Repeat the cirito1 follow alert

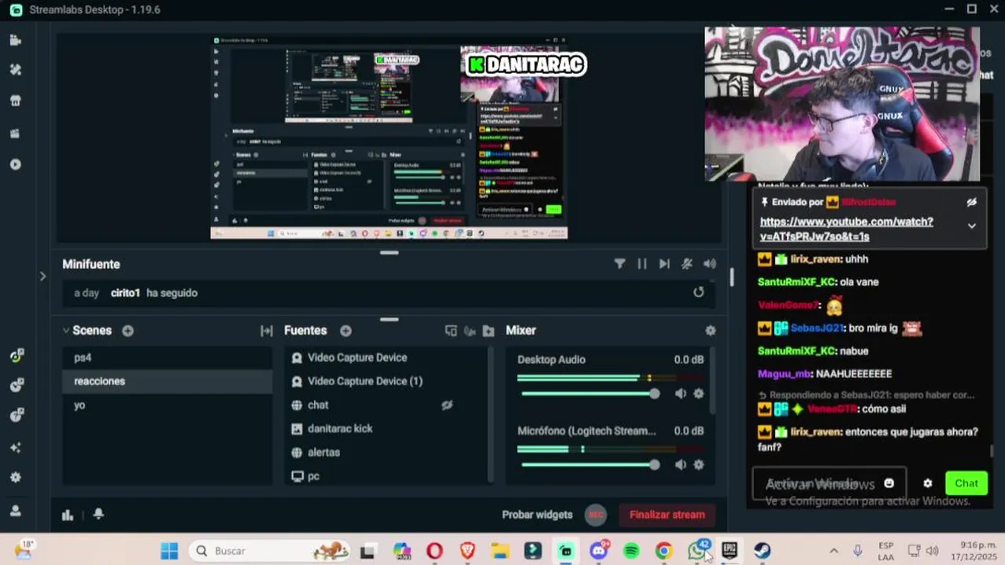pyautogui.click(x=699, y=292)
